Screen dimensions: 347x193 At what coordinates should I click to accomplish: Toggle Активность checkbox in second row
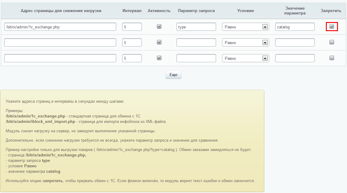tap(159, 42)
